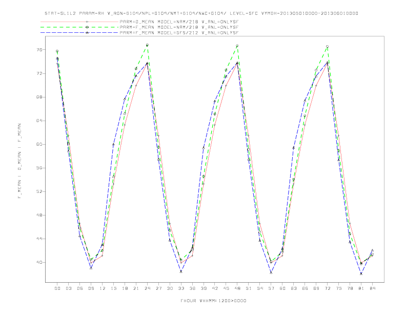Click the 64 label on the vertical axis
This screenshot has width=406, height=314.
tap(39, 121)
